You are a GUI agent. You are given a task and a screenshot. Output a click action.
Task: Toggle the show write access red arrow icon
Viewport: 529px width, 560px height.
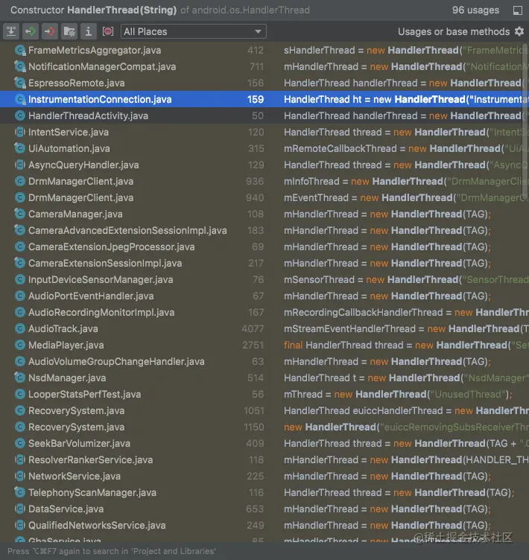[50, 31]
